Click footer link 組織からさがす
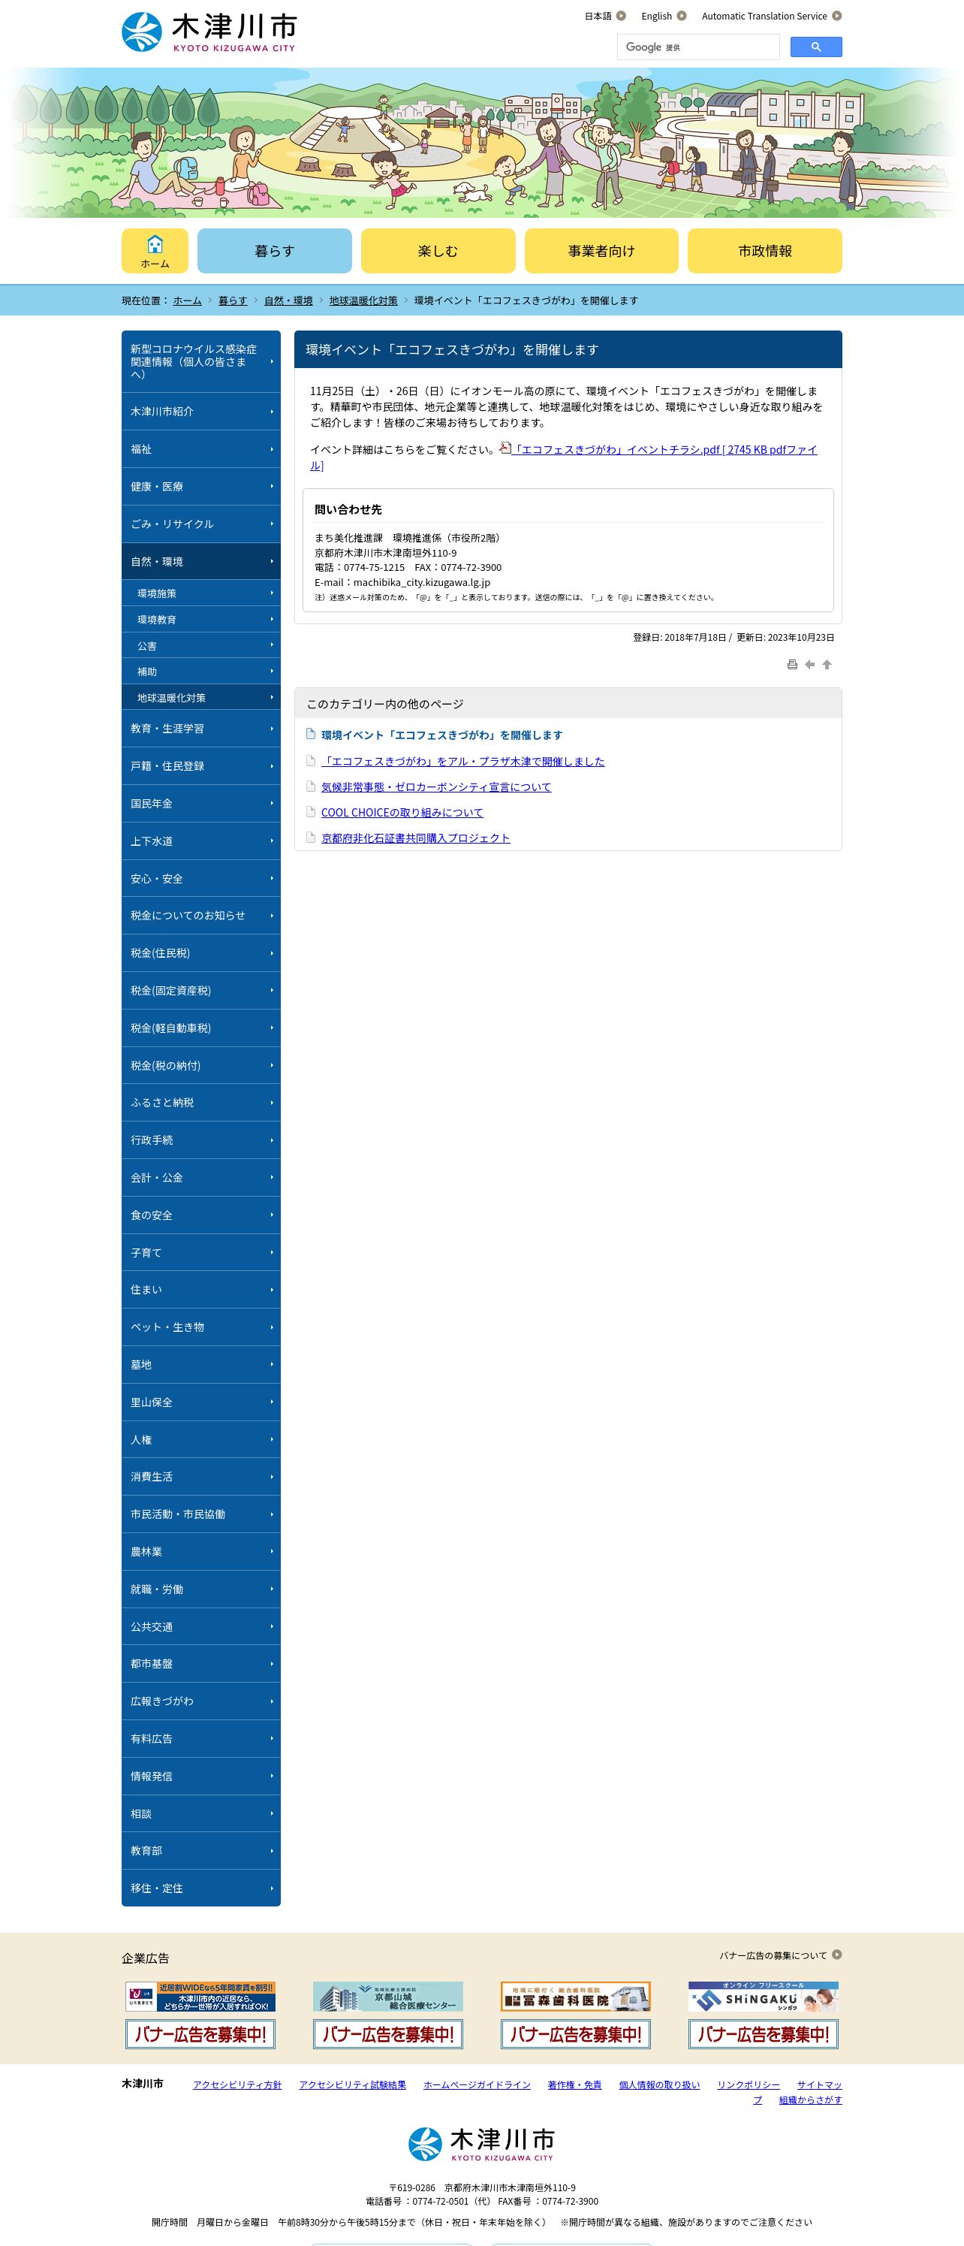964x2246 pixels. coord(810,2100)
